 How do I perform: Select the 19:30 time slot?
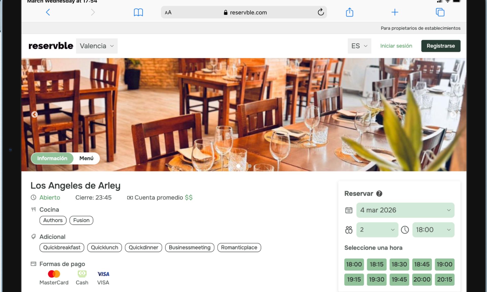tap(376, 280)
